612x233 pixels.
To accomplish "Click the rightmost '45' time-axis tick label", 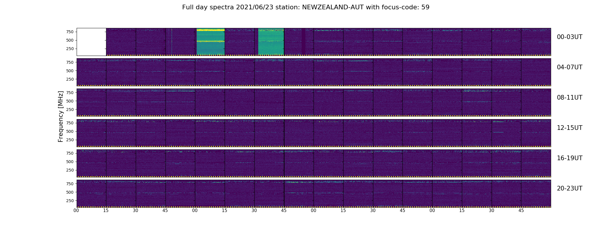I will coord(521,211).
